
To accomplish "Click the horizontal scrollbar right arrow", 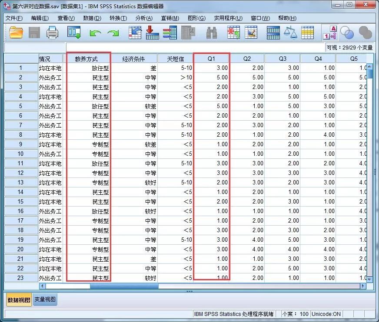I will click(x=362, y=286).
